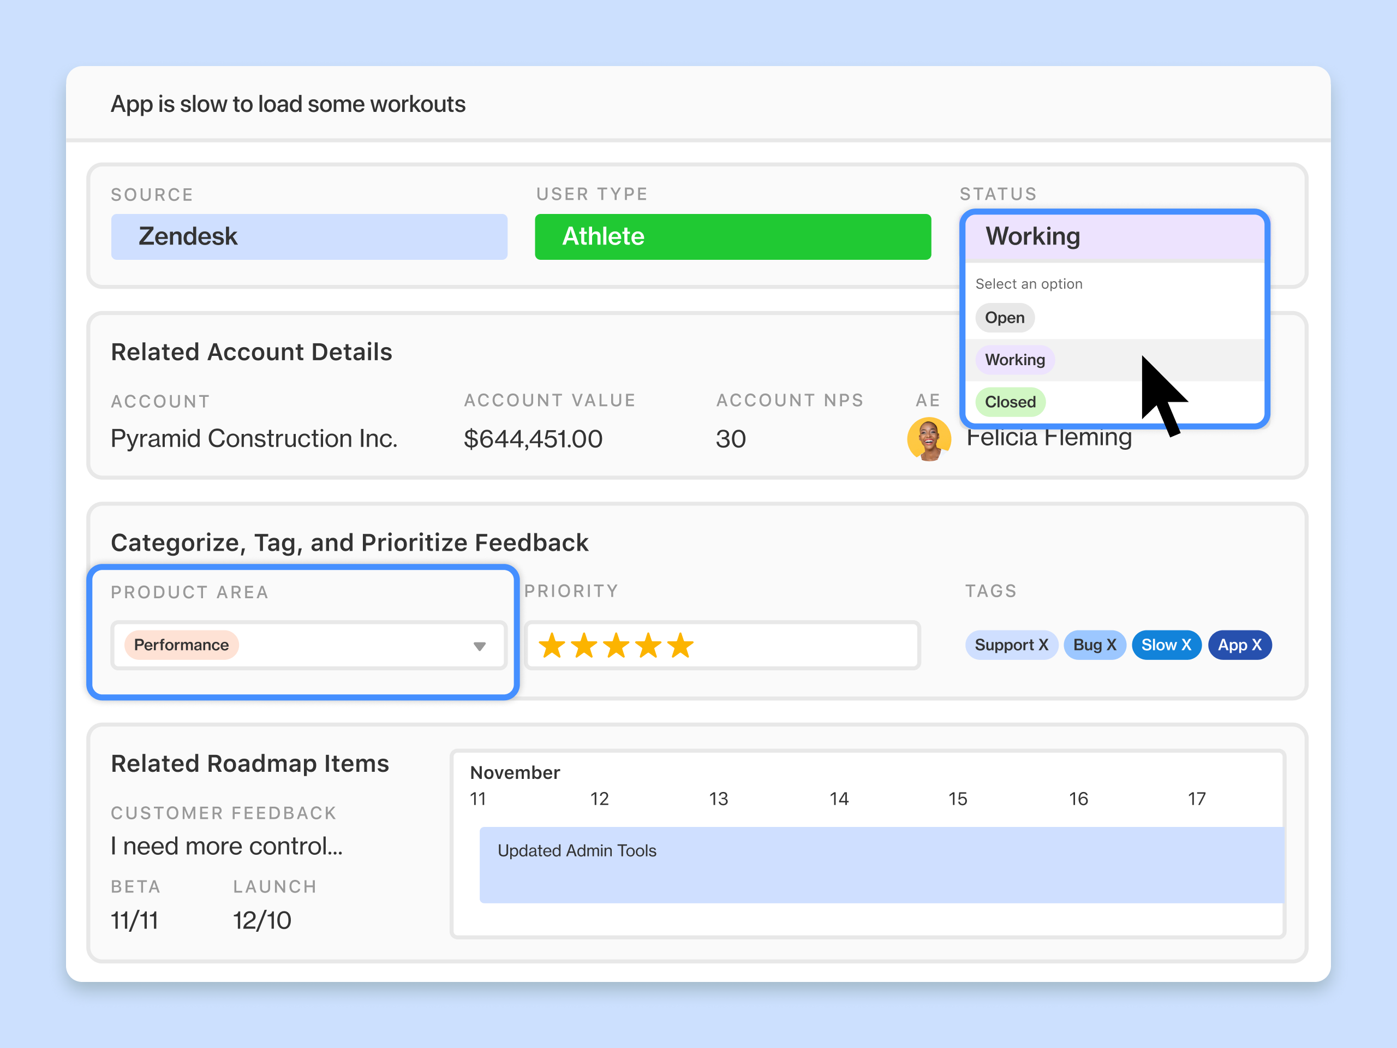Image resolution: width=1397 pixels, height=1048 pixels.
Task: Select the fifth priority star
Action: point(680,646)
